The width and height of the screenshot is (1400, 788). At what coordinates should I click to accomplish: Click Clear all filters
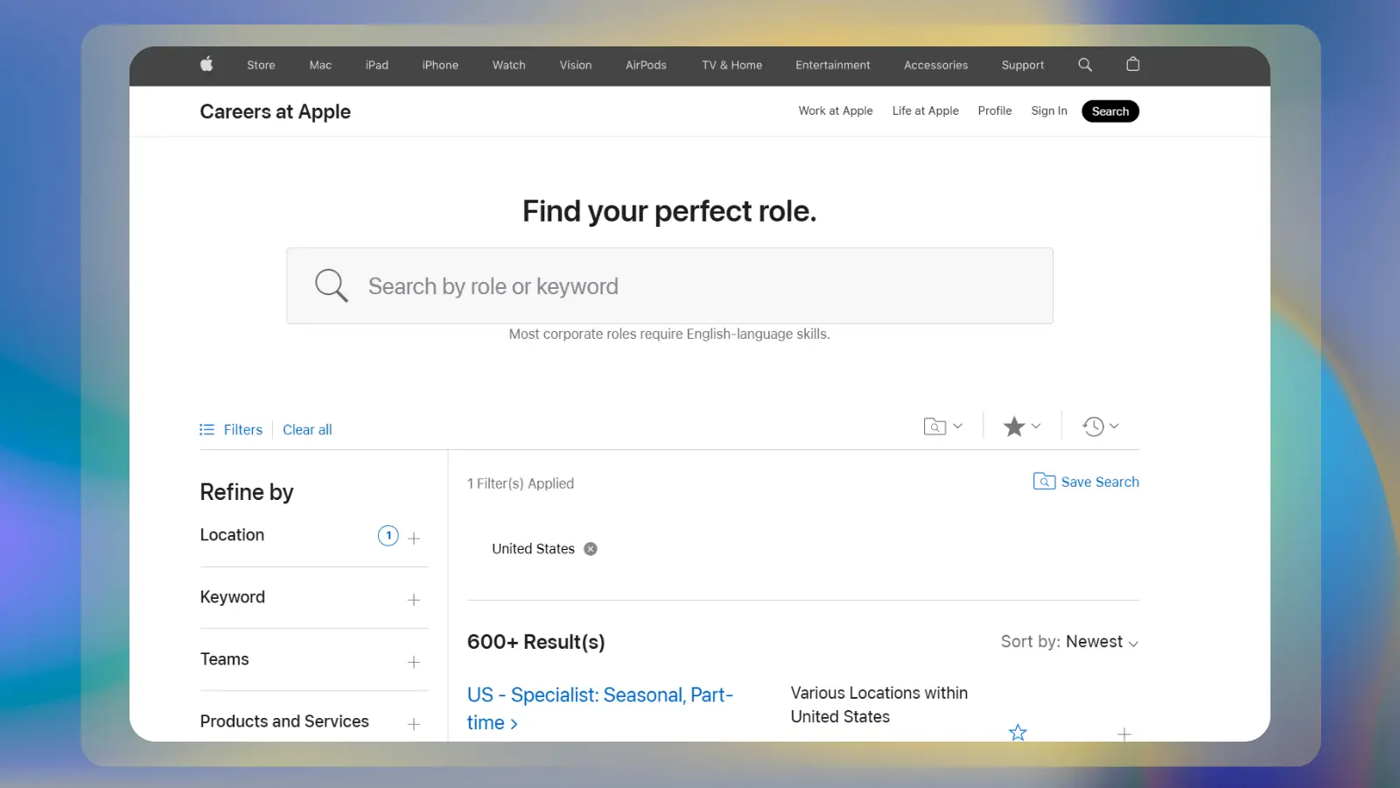coord(307,430)
